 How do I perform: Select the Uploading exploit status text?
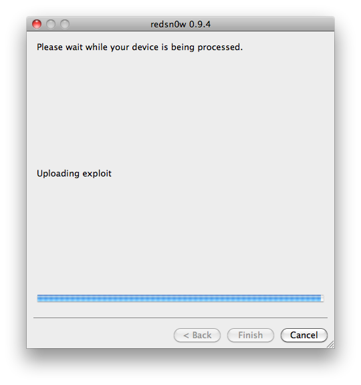click(74, 173)
